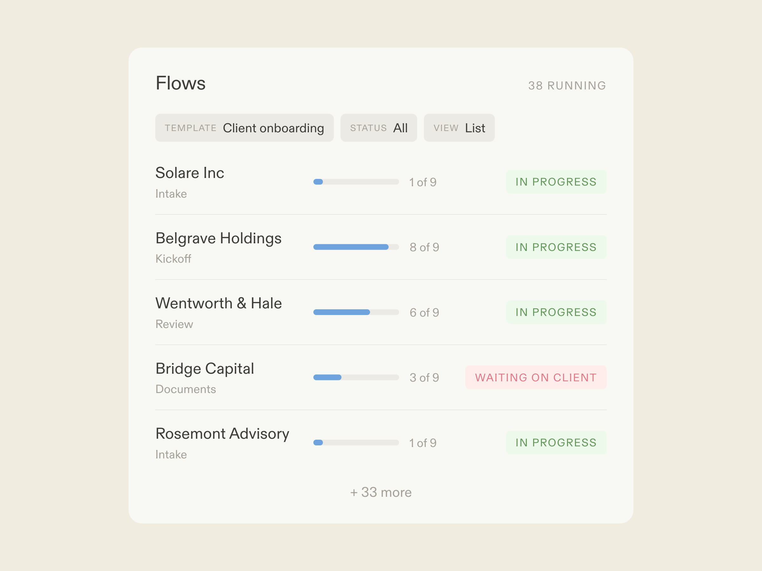Viewport: 762px width, 571px height.
Task: Click the 38 Running counter
Action: (567, 85)
